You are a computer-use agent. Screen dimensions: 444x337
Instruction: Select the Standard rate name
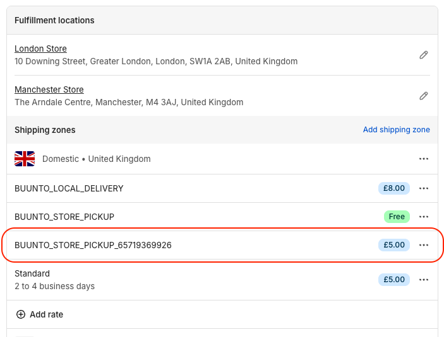pyautogui.click(x=32, y=273)
